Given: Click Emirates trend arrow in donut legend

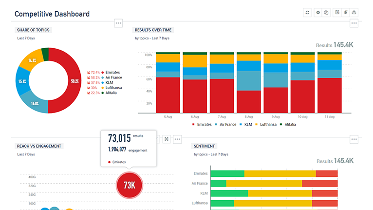Looking at the screenshot, I should pos(89,73).
